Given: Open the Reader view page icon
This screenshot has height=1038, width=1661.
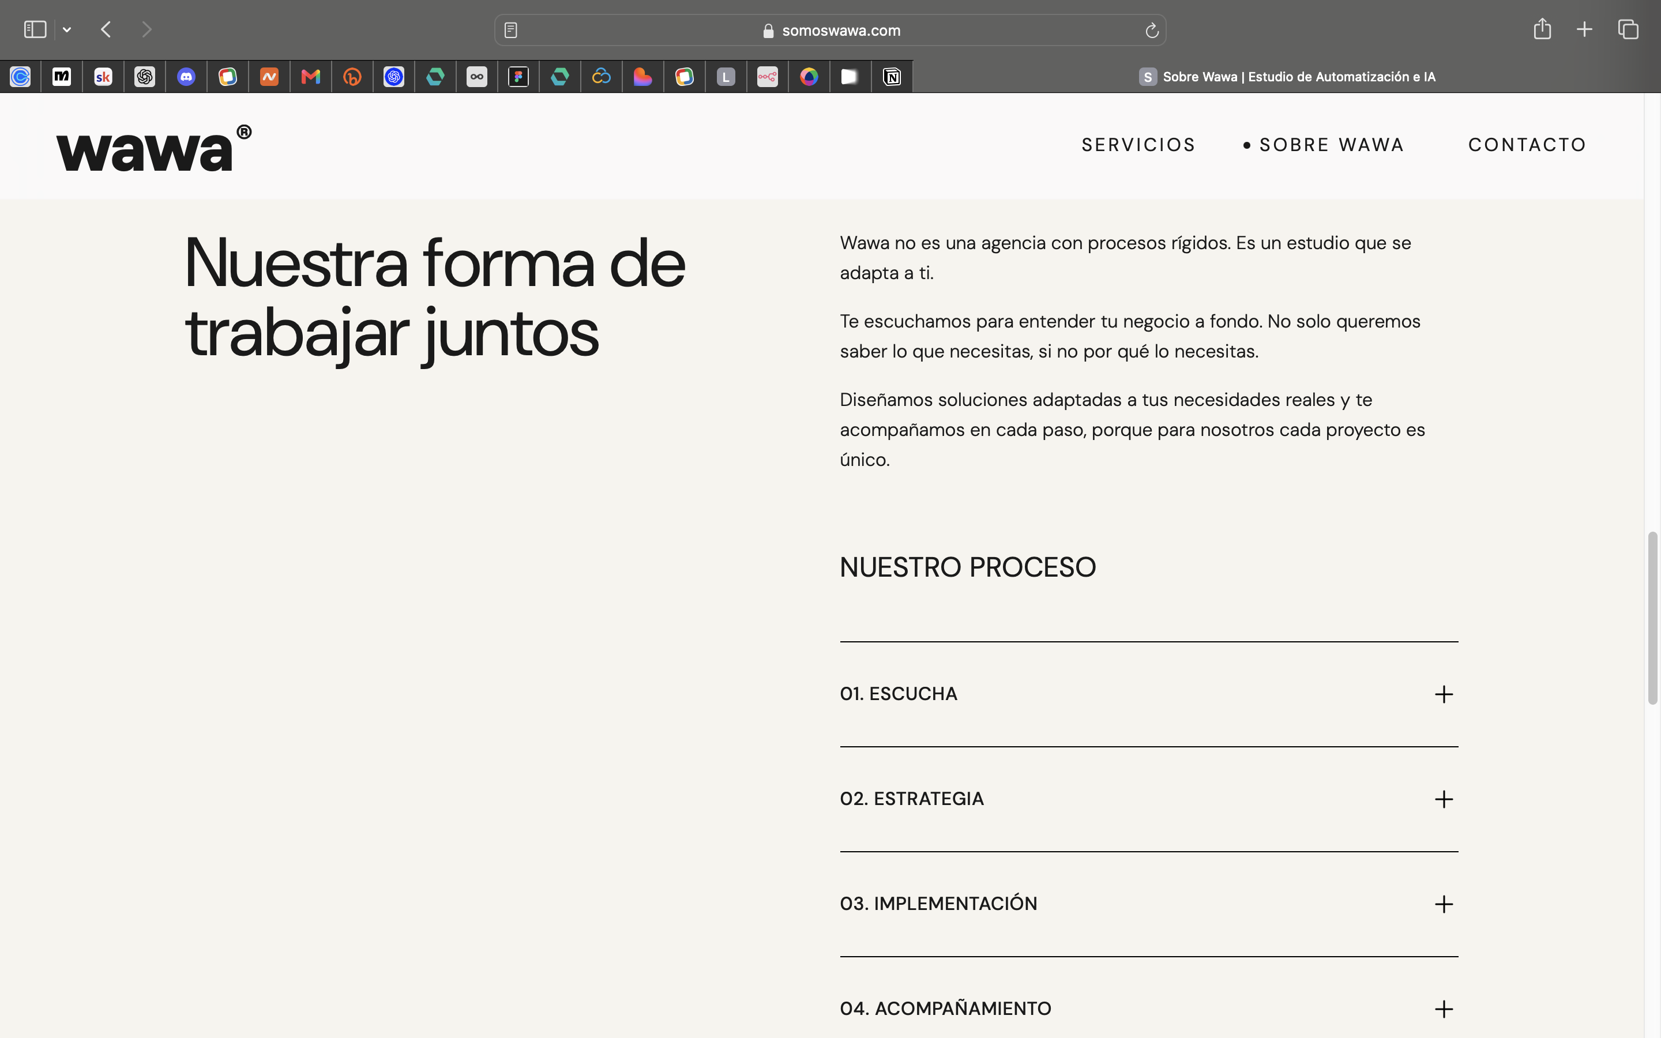Looking at the screenshot, I should click(510, 30).
